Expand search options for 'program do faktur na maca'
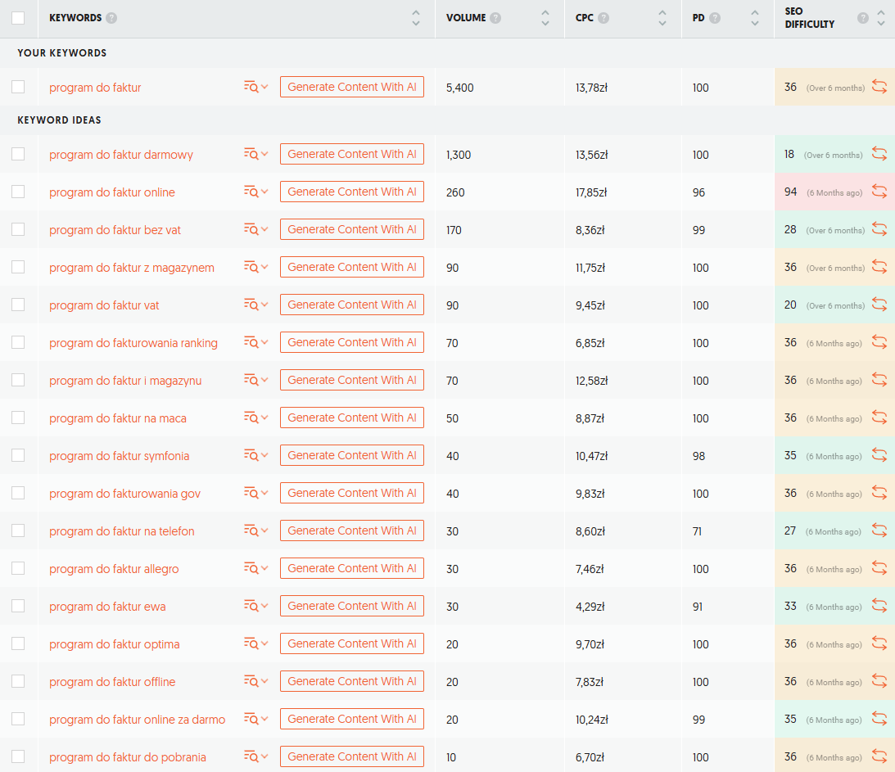The image size is (895, 772). tap(255, 418)
